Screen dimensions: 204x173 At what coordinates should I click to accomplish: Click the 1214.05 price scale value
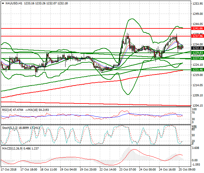[x=198, y=85]
